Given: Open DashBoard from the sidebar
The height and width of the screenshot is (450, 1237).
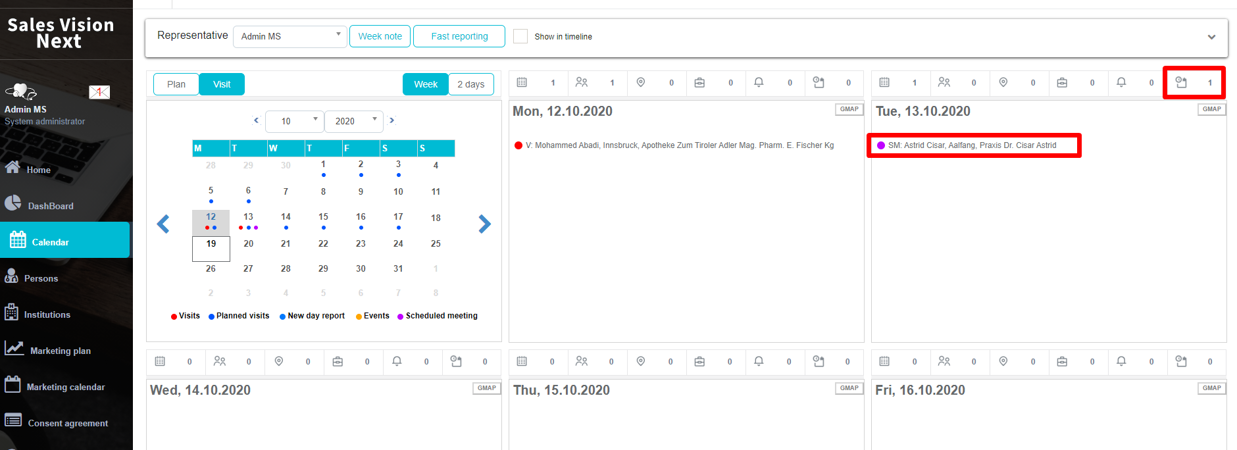Looking at the screenshot, I should [x=50, y=206].
